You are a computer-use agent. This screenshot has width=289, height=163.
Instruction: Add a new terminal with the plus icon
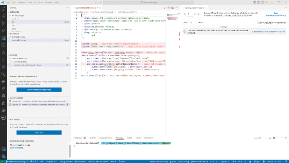(264, 138)
